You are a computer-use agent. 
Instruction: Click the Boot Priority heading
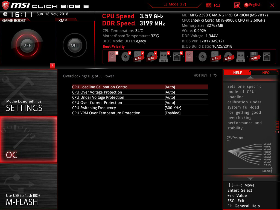click(x=113, y=46)
